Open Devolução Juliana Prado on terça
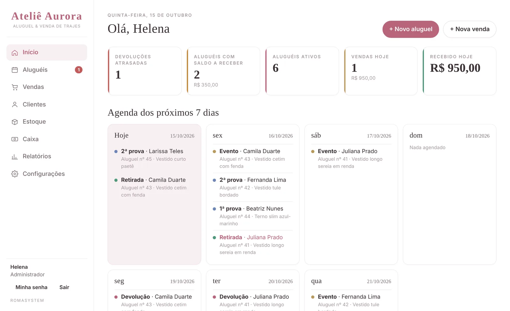Image resolution: width=510 pixels, height=311 pixels. tap(253, 302)
